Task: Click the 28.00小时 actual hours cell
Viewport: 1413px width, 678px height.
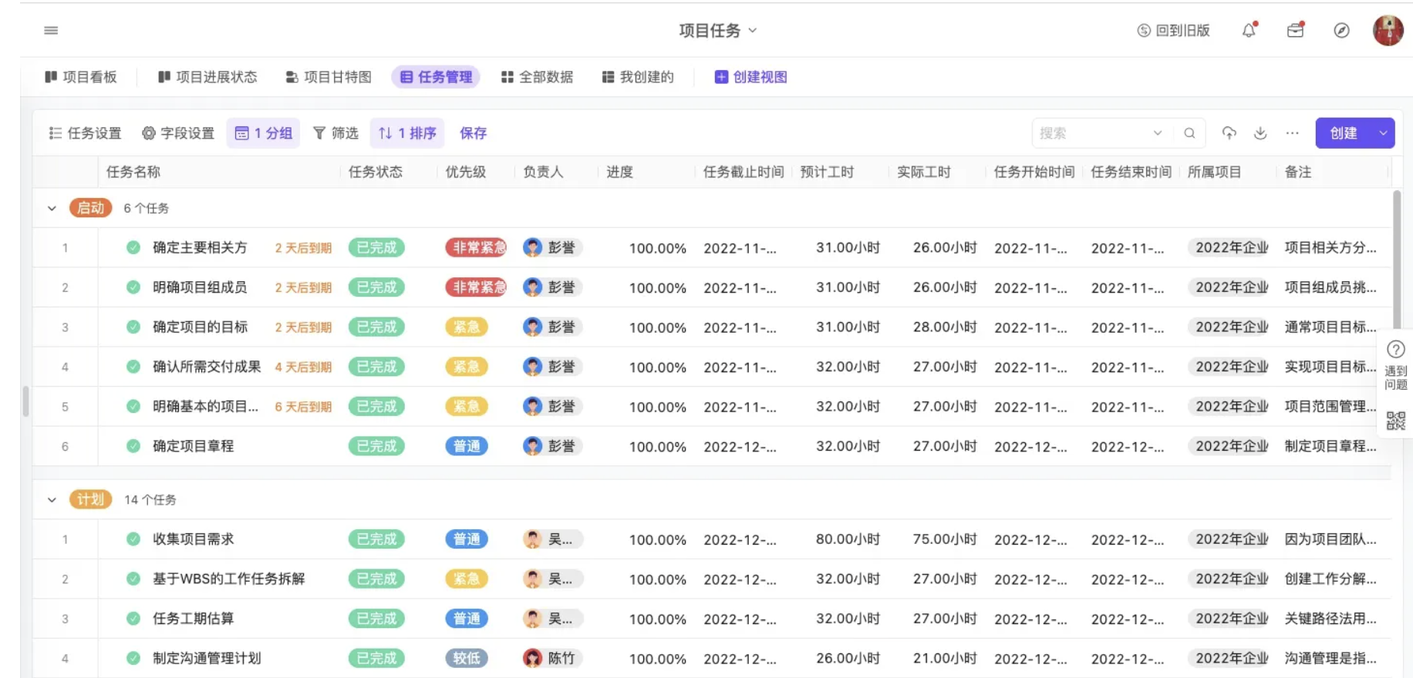Action: pos(945,327)
